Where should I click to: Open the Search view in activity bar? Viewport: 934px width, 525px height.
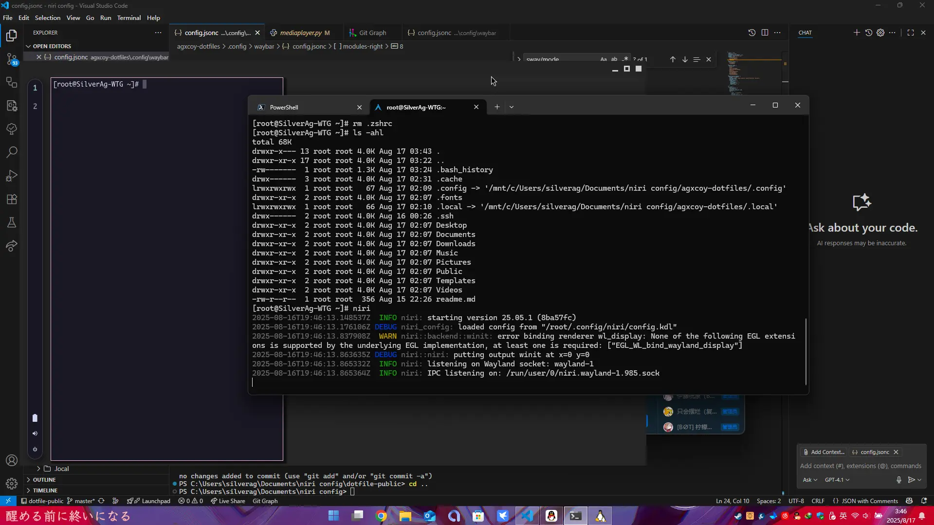coord(12,152)
